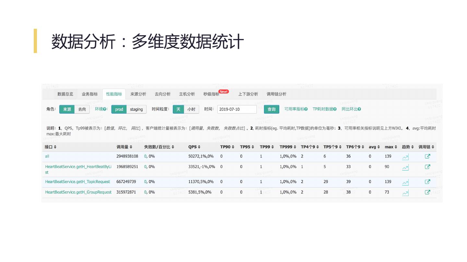Sort table by QPS column
467x262 pixels.
[x=194, y=147]
